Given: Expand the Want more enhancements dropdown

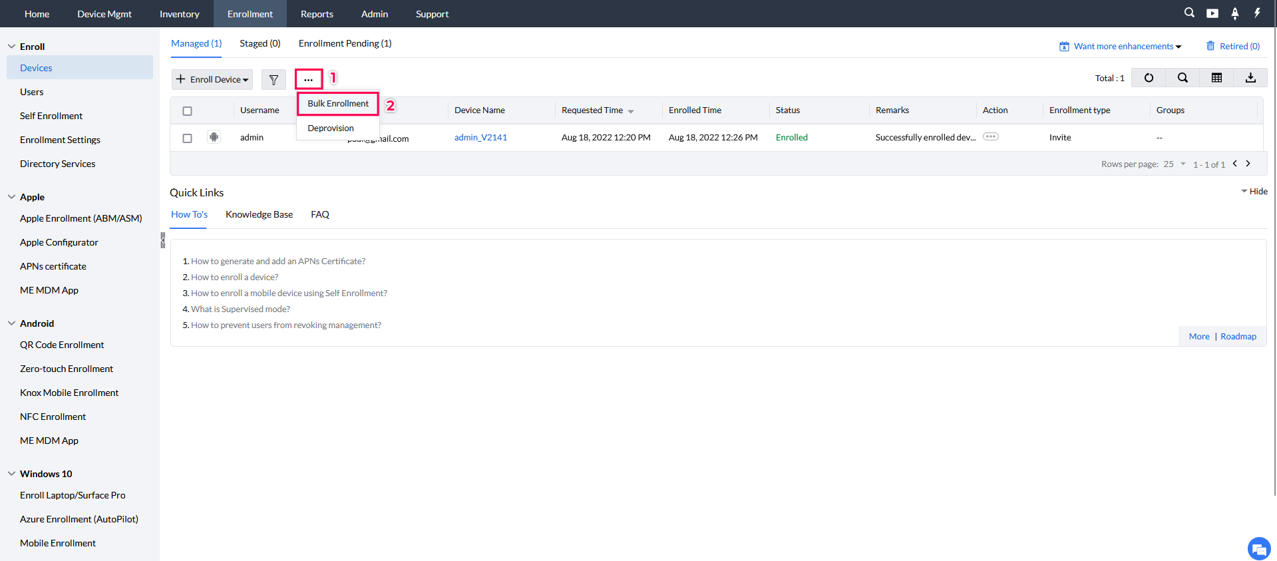Looking at the screenshot, I should [1127, 47].
